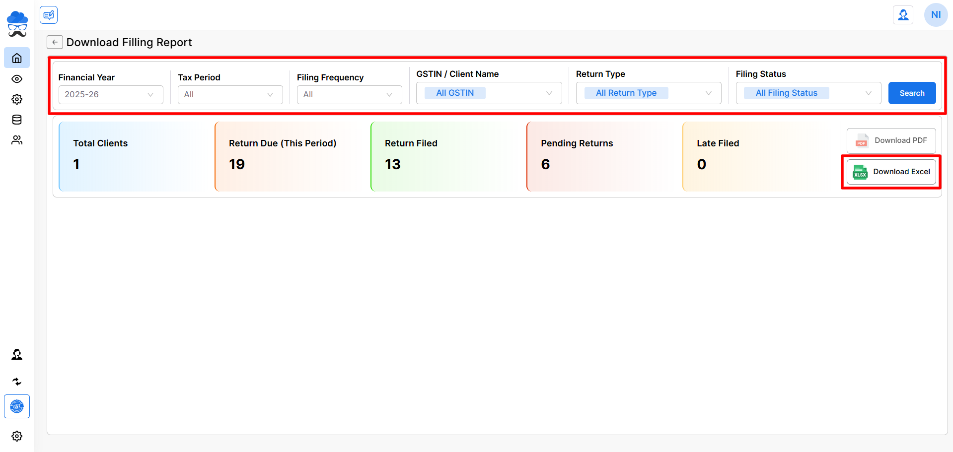
Task: Click the GST globe icon in sidebar
Action: tap(17, 406)
